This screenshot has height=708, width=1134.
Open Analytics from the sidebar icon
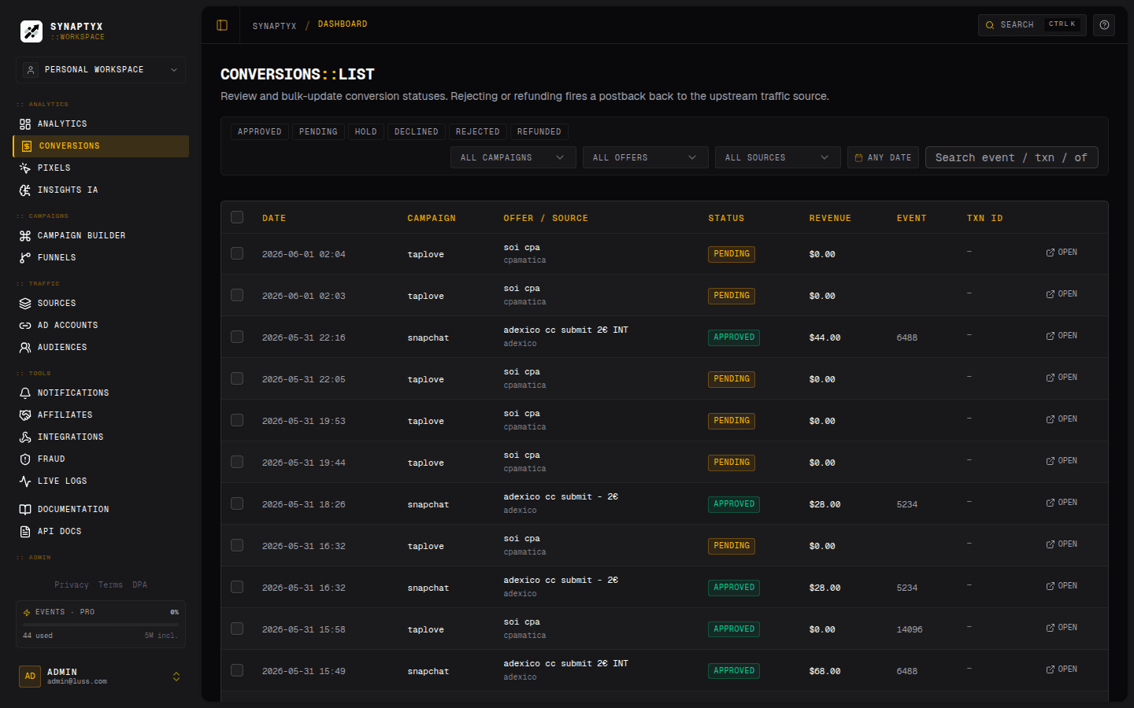click(x=25, y=124)
